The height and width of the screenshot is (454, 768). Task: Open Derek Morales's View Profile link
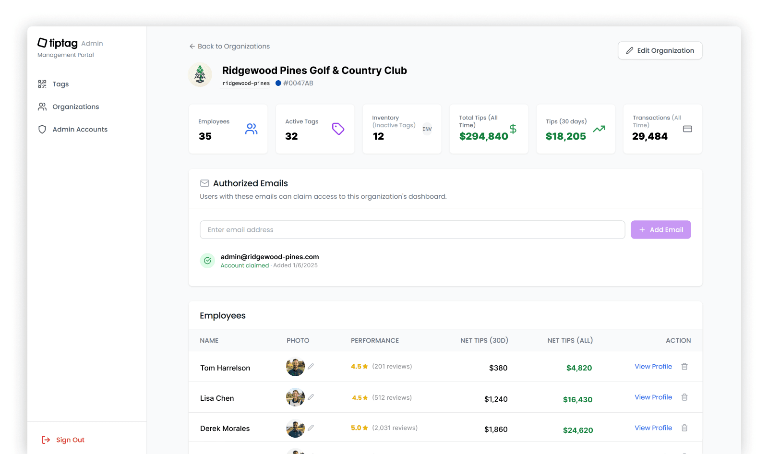653,428
